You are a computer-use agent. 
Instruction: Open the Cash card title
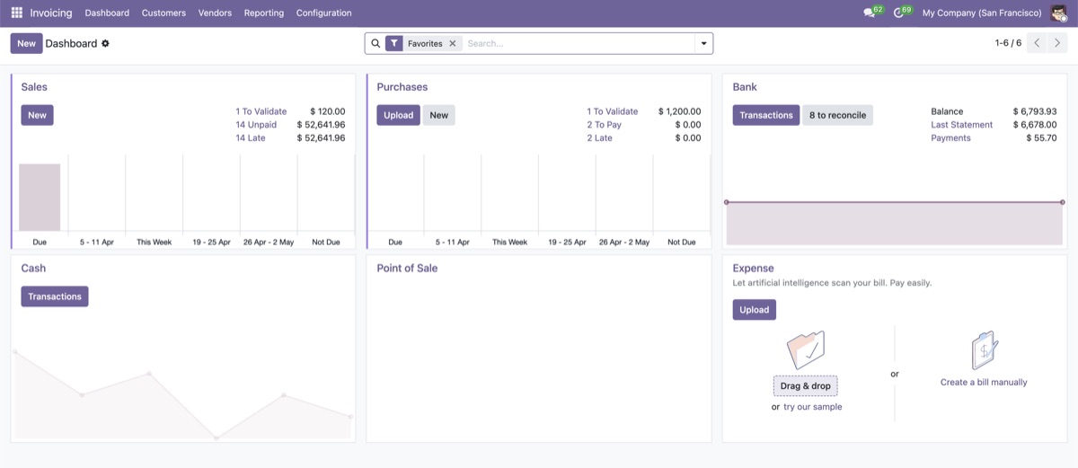click(33, 269)
